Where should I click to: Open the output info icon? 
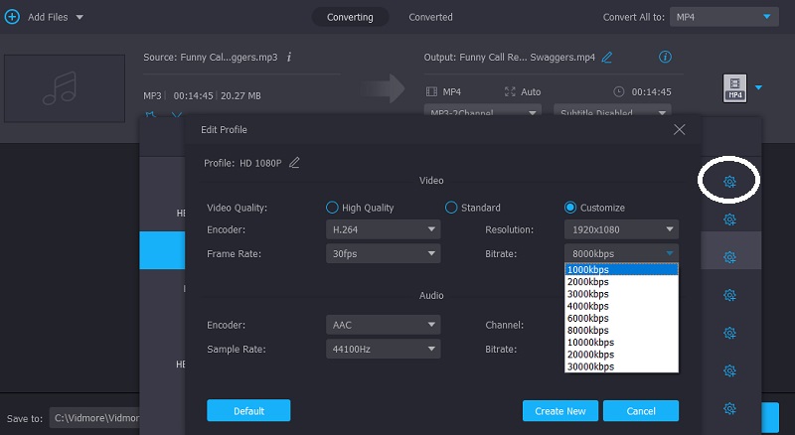click(666, 57)
